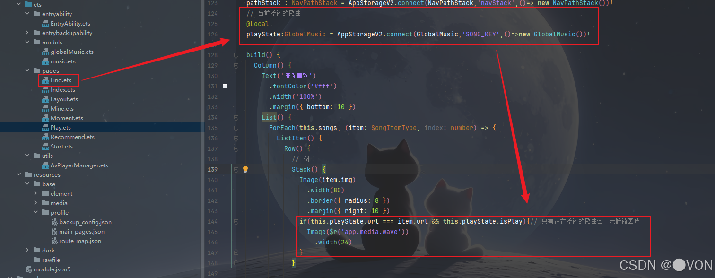Collapse the profile folder chevron
This screenshot has height=278, width=715.
(x=36, y=212)
